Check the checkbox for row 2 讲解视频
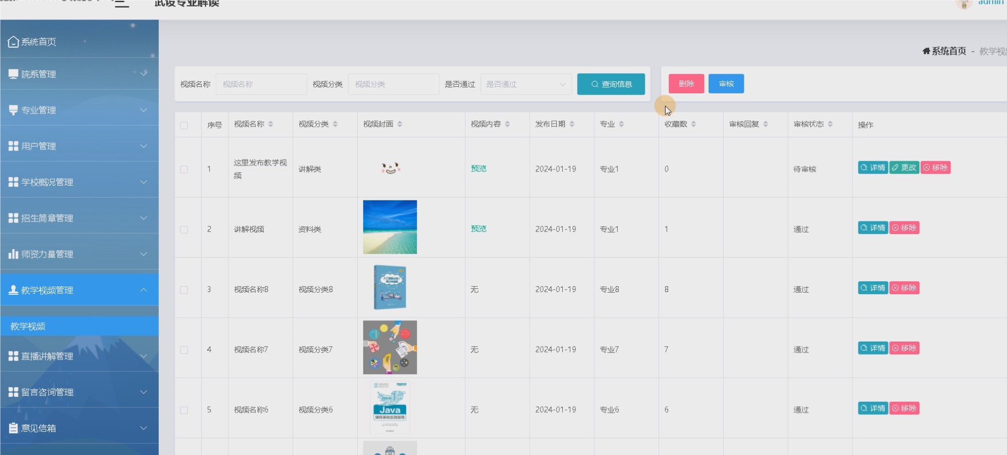This screenshot has width=1007, height=455. coord(184,230)
